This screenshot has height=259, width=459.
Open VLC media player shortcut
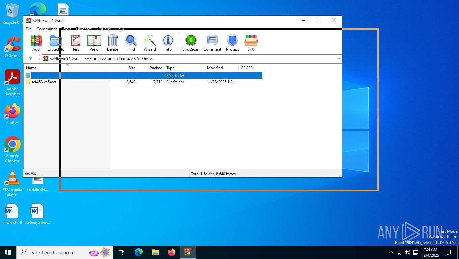[12, 183]
